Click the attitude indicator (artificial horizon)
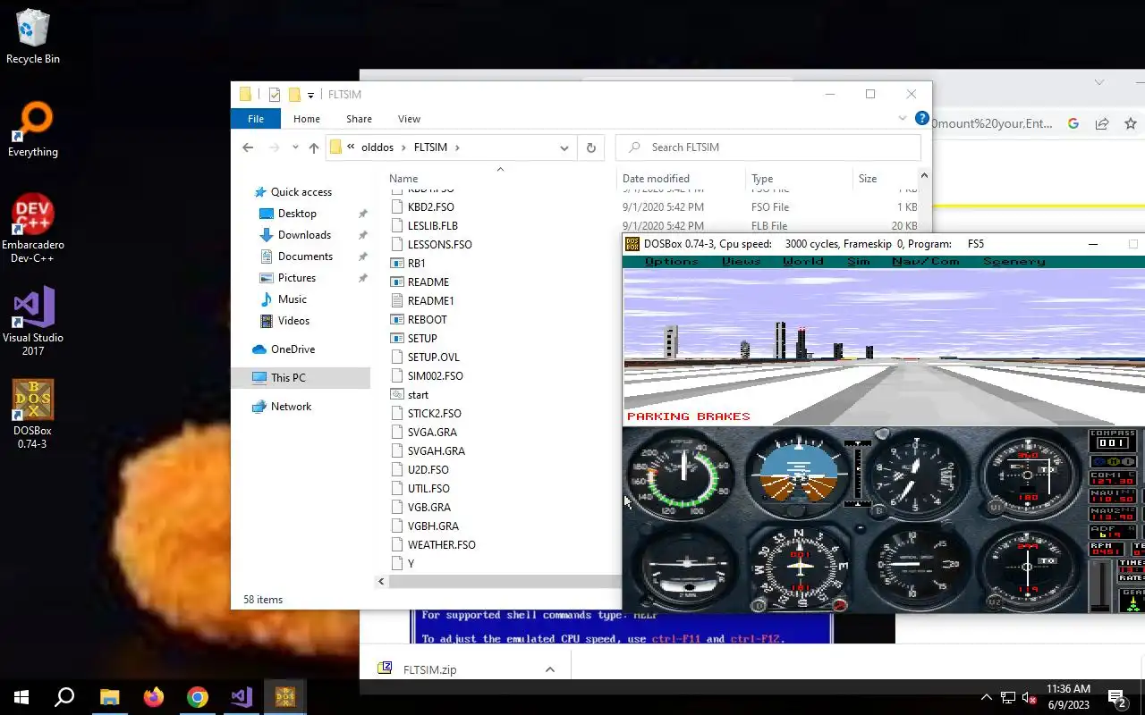 tap(797, 474)
